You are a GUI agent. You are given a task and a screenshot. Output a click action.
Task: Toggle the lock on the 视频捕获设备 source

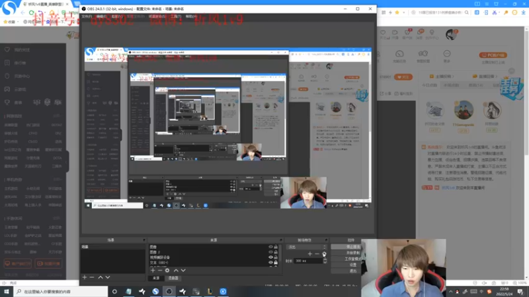click(276, 257)
